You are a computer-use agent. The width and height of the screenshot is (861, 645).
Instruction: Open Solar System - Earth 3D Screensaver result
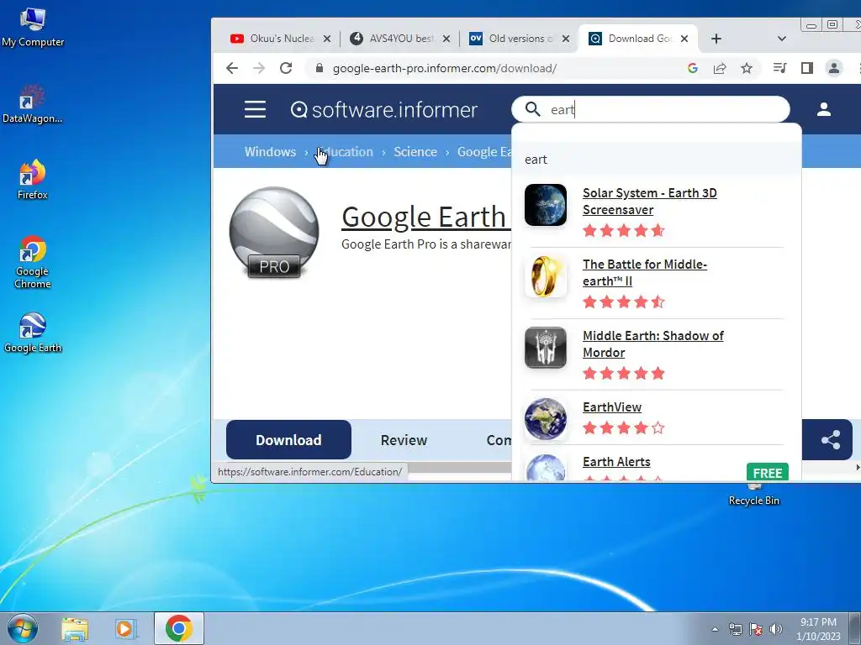pyautogui.click(x=650, y=202)
